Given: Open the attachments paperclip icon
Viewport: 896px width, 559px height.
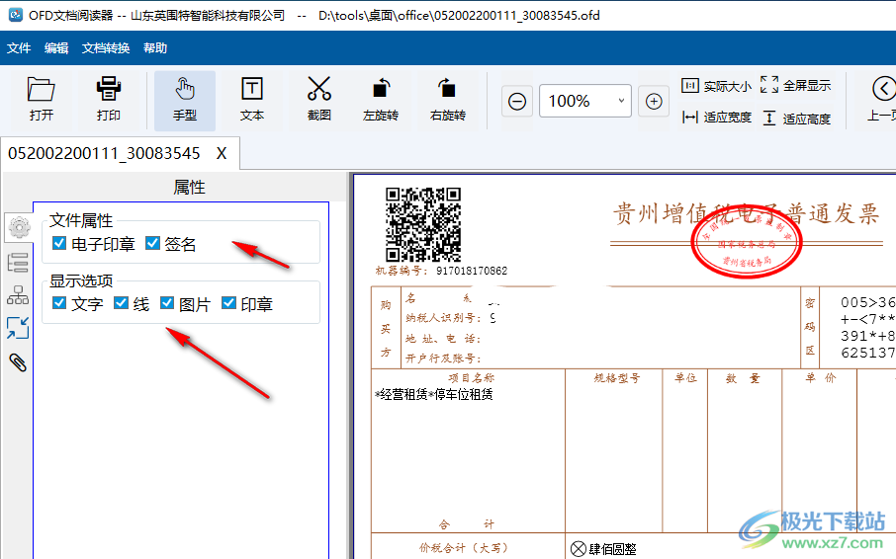Looking at the screenshot, I should pos(18,362).
